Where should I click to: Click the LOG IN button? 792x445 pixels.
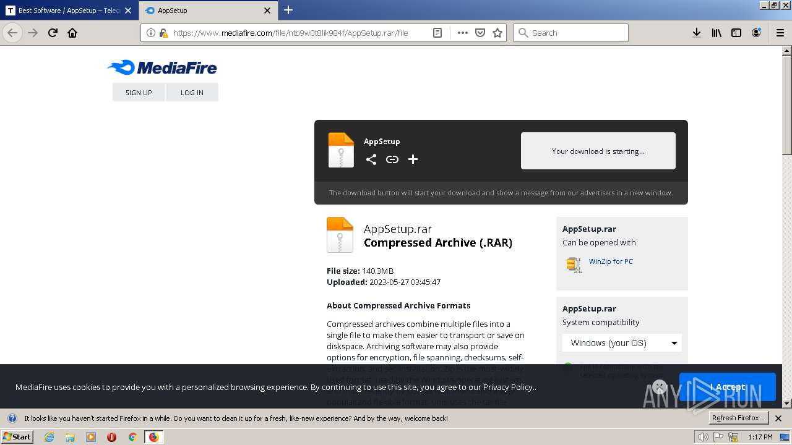coord(192,92)
